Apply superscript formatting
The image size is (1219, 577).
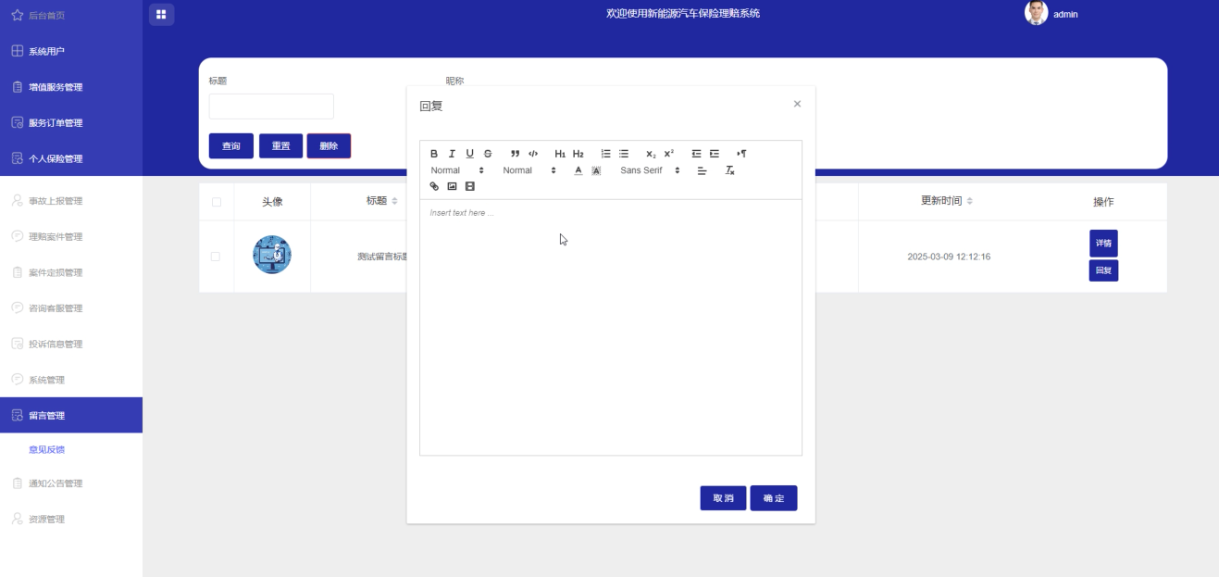click(x=668, y=154)
